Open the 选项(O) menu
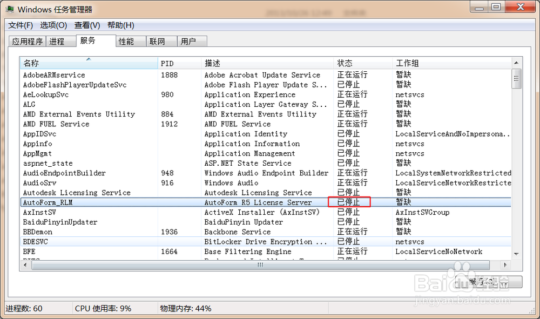This screenshot has height=319, width=540. point(53,25)
